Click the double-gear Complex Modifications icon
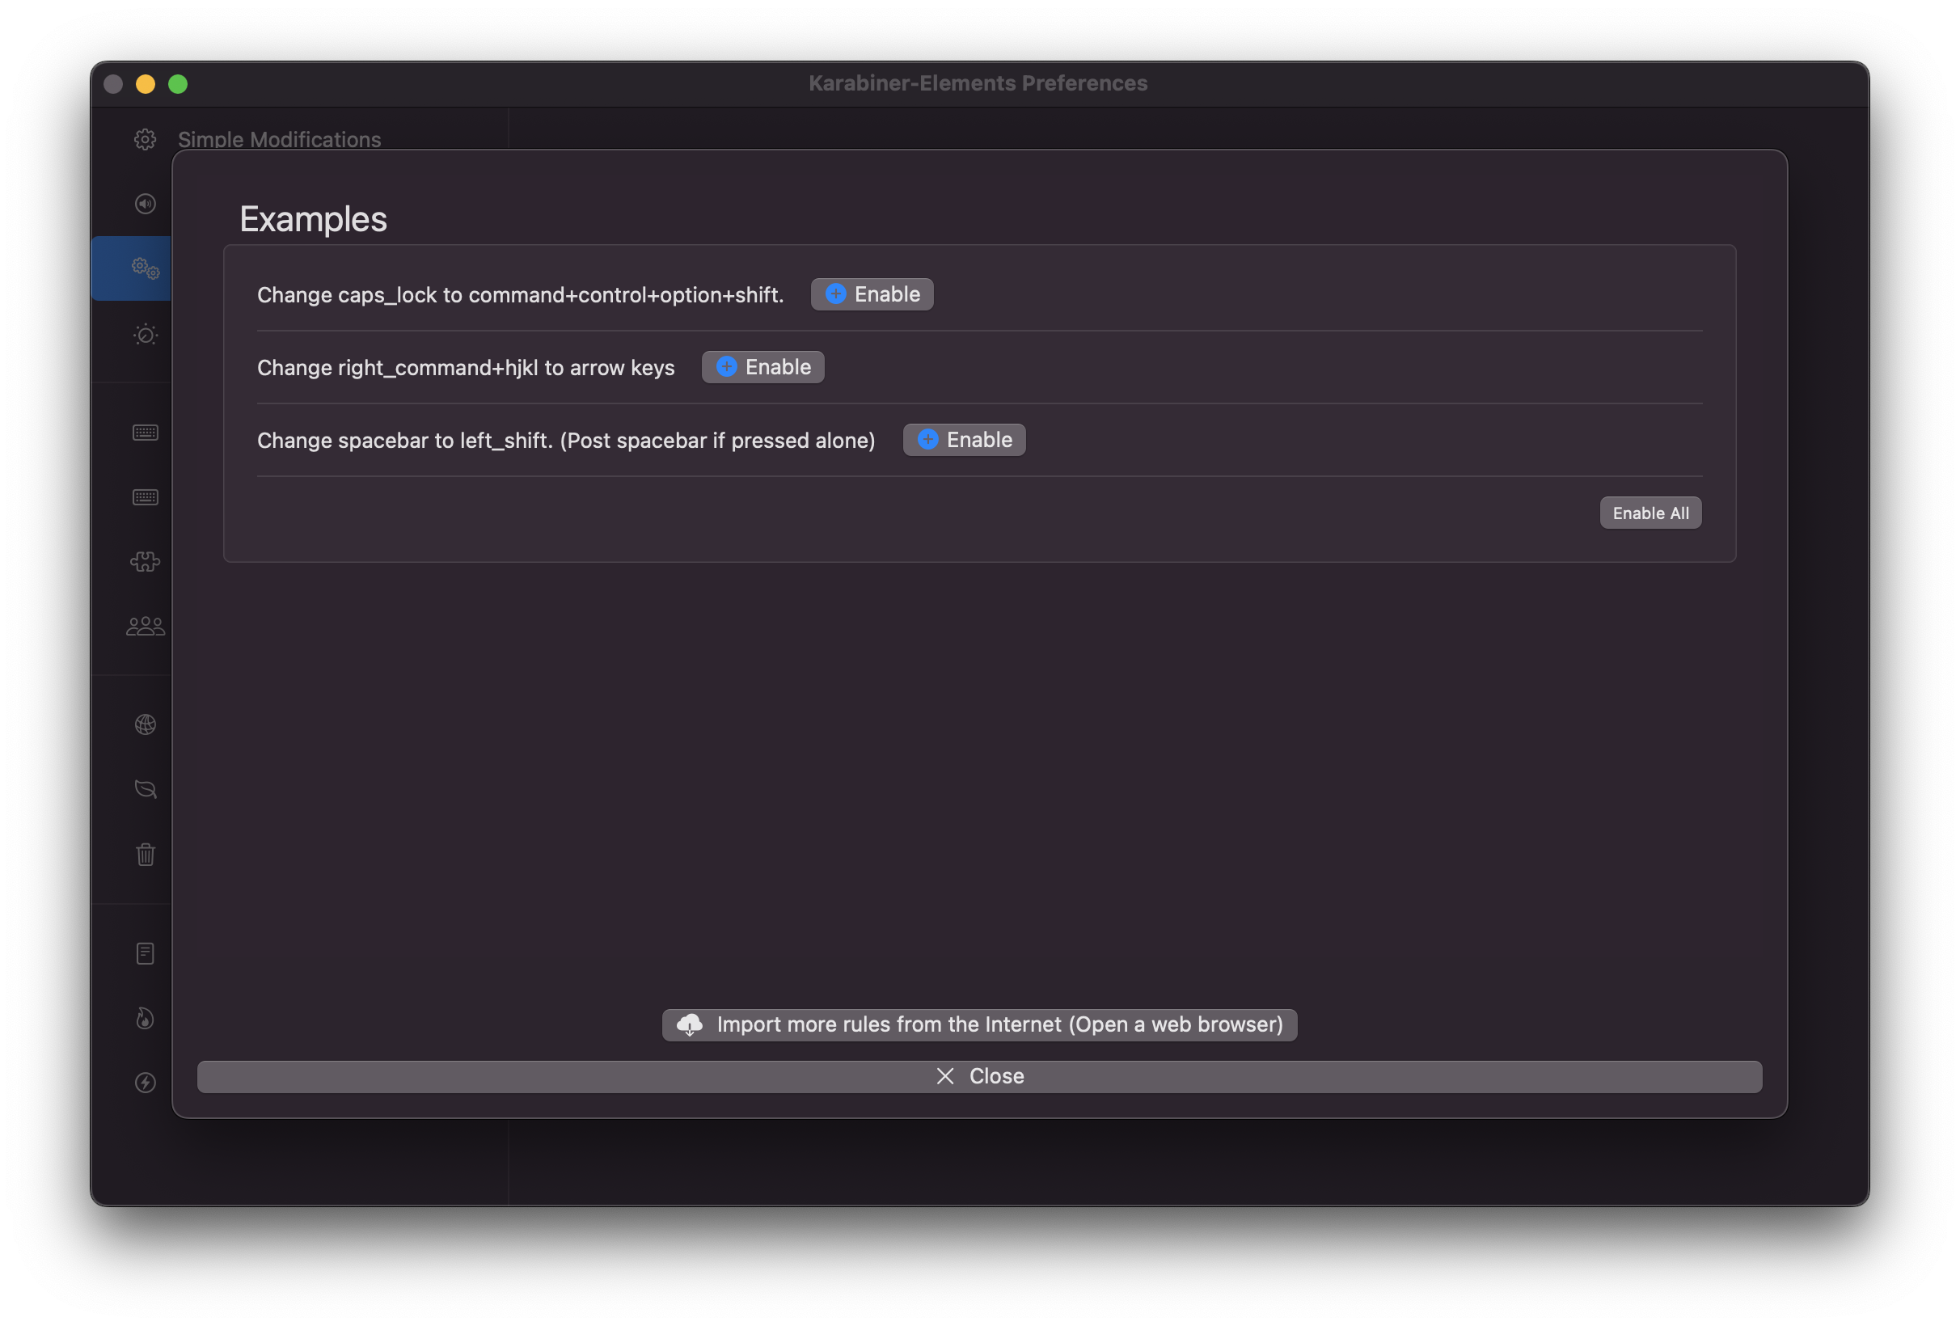This screenshot has width=1960, height=1326. point(145,268)
